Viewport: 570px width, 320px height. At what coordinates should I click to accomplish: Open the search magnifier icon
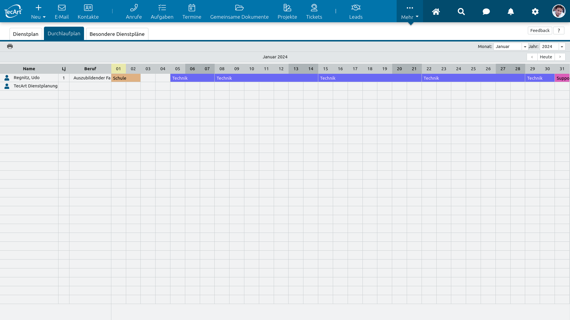pyautogui.click(x=461, y=11)
